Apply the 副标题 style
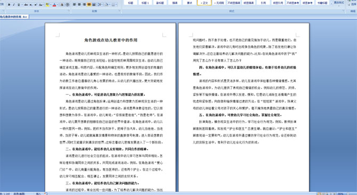 point(160,3)
